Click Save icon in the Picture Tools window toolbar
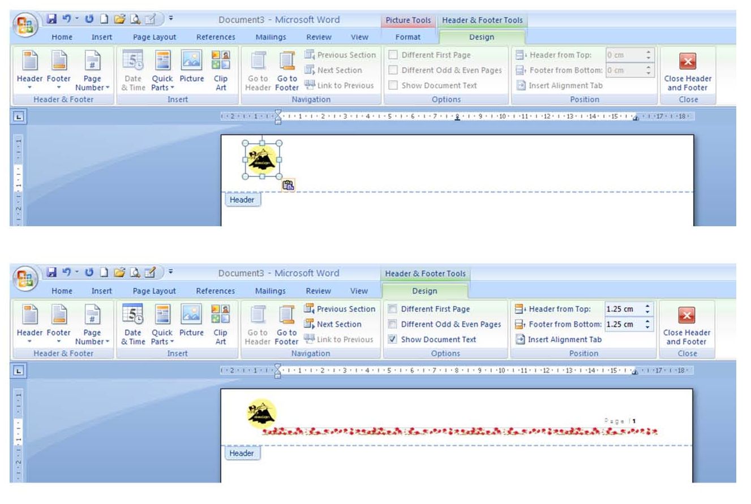Viewport: 751px width, 504px height. [x=52, y=19]
